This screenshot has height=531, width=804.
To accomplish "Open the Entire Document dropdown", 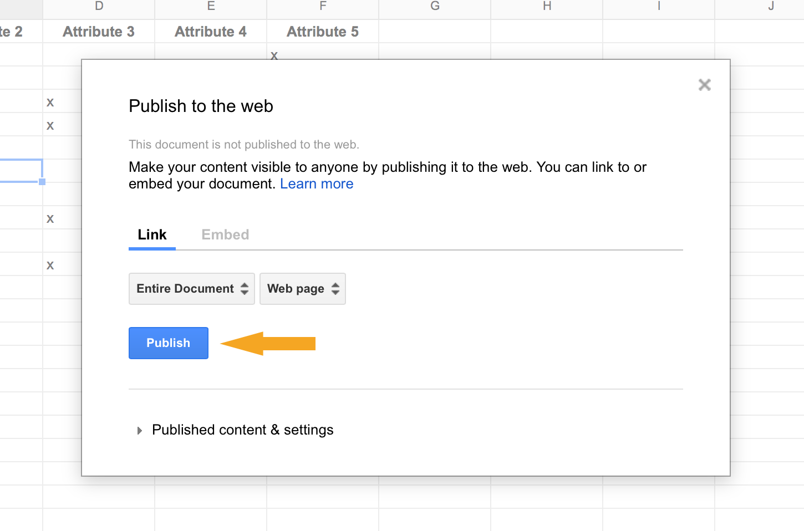I will click(191, 288).
